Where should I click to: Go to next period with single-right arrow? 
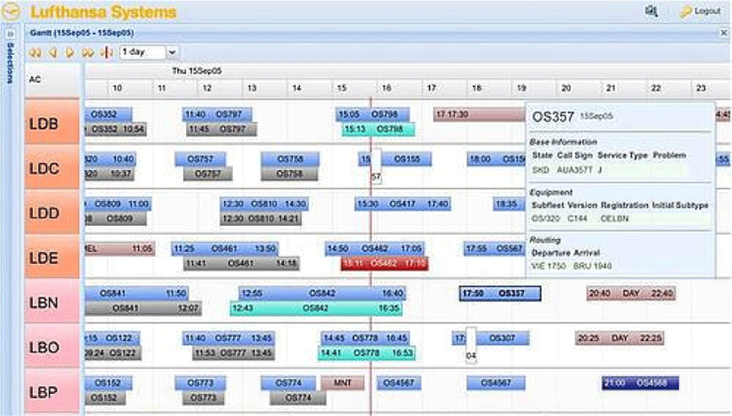(x=70, y=53)
